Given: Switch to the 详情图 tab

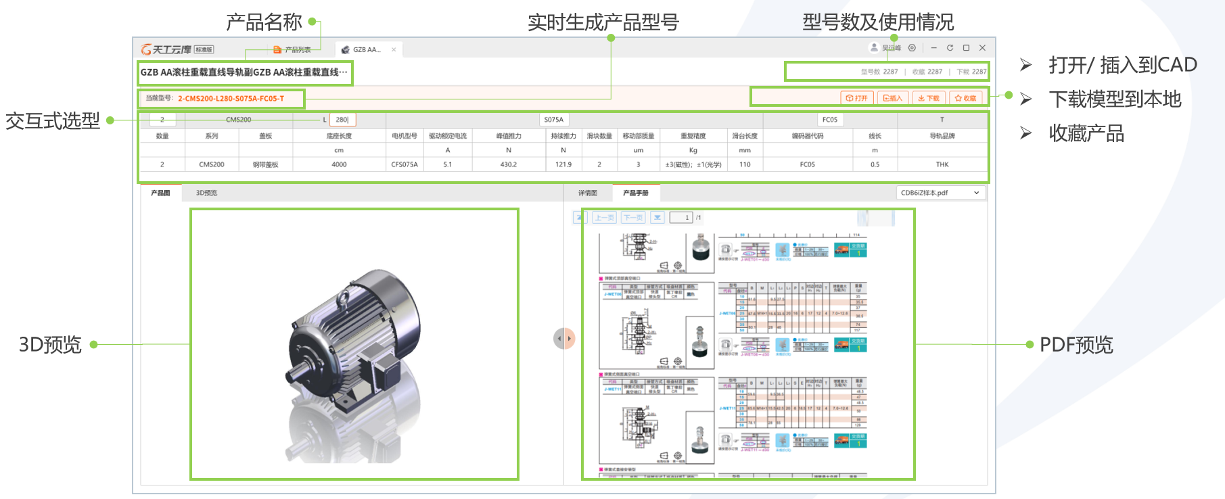Looking at the screenshot, I should tap(588, 193).
